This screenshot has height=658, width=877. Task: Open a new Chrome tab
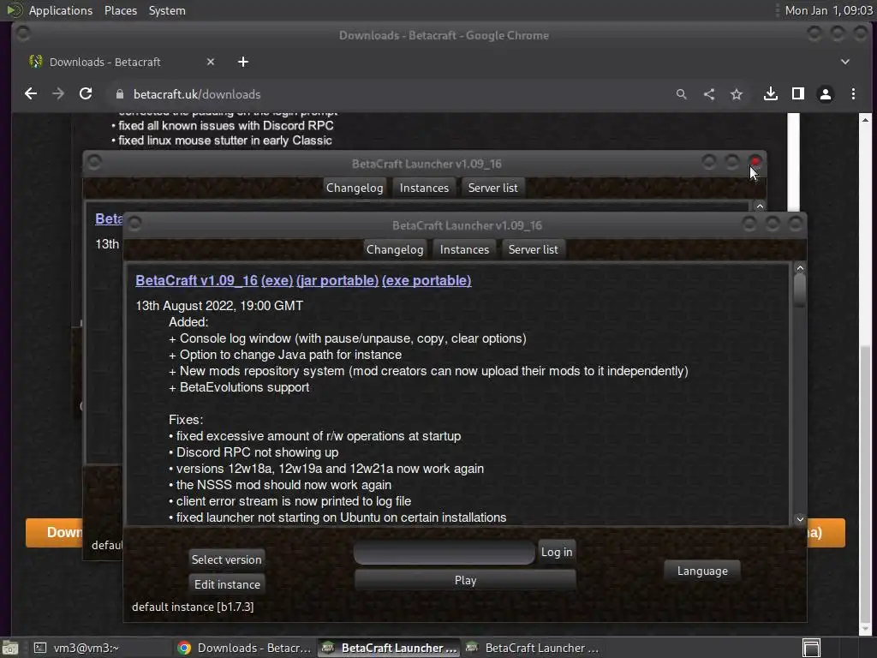point(242,62)
